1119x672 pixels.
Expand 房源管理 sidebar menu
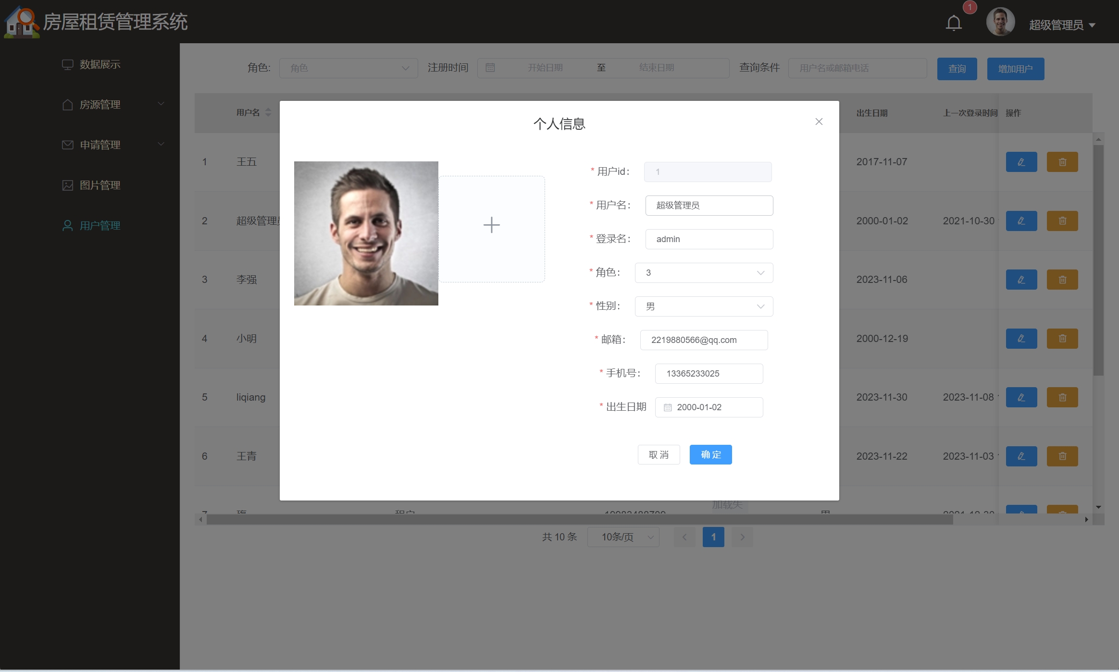point(100,104)
